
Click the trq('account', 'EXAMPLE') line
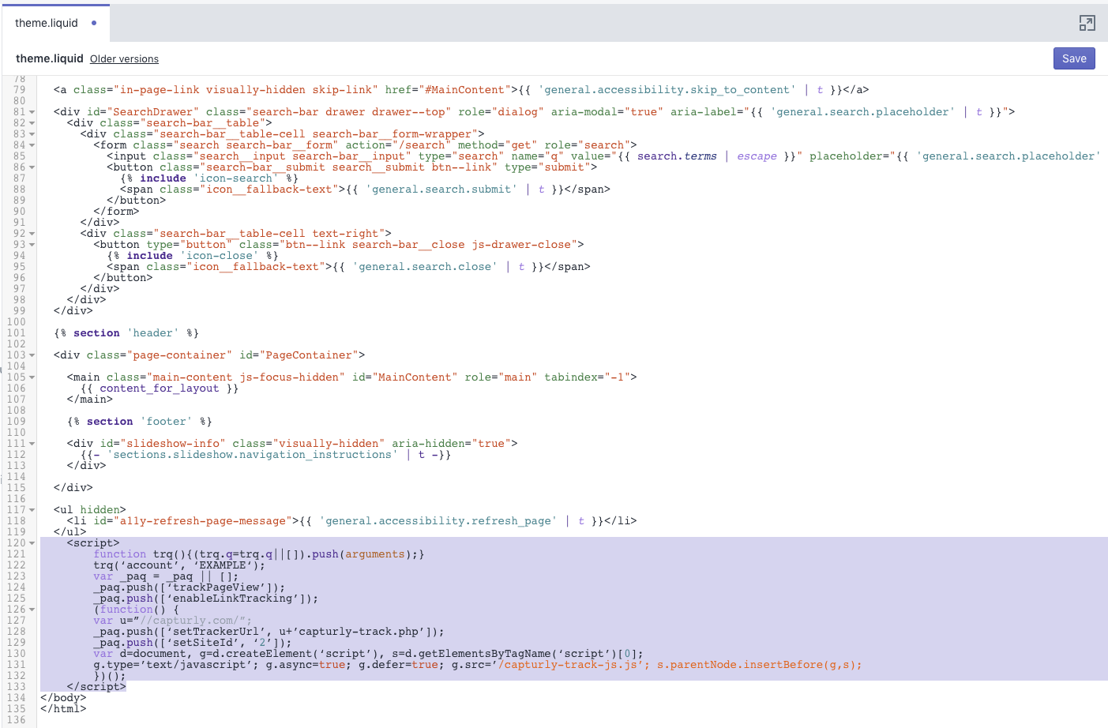179,565
